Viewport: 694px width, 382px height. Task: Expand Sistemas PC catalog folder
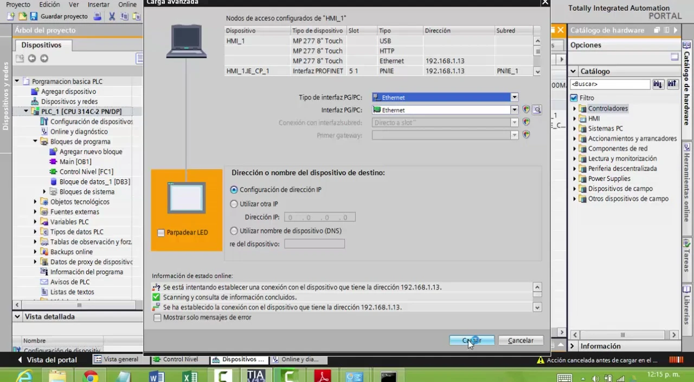tap(575, 129)
